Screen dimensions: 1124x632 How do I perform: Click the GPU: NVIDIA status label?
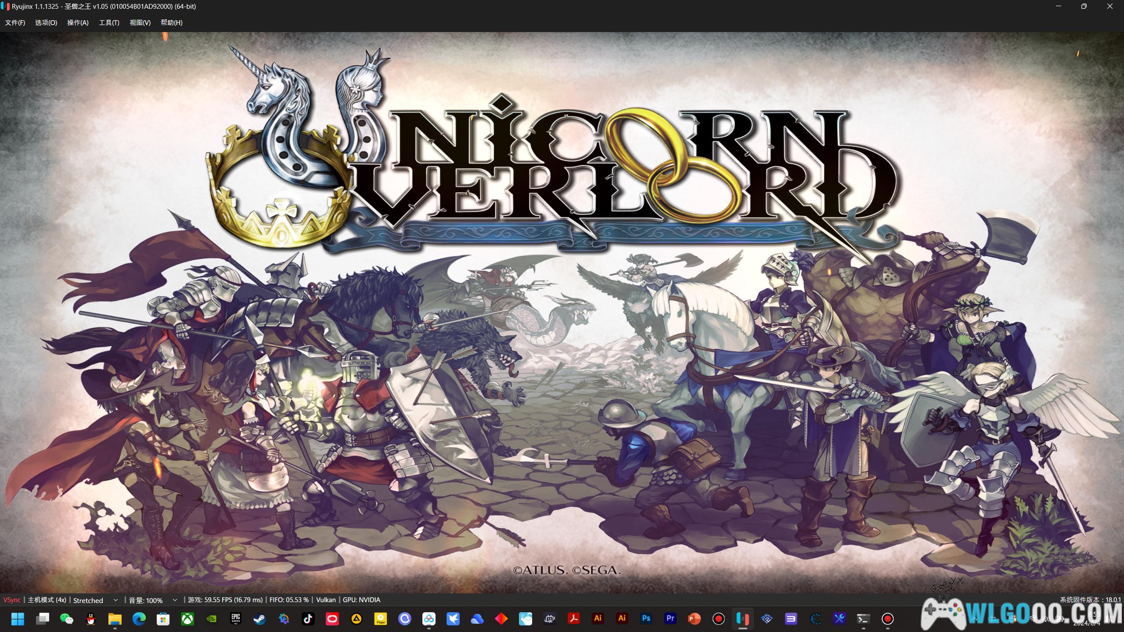coord(361,600)
